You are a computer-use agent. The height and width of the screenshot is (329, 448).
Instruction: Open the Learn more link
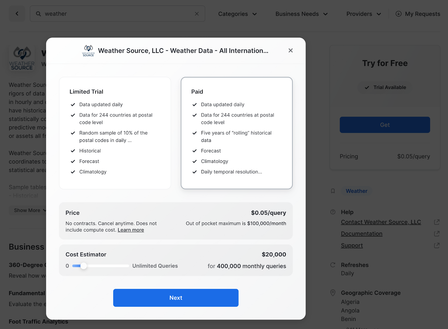[131, 230]
